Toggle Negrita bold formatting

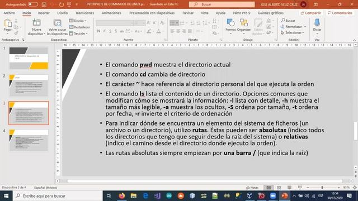98,31
